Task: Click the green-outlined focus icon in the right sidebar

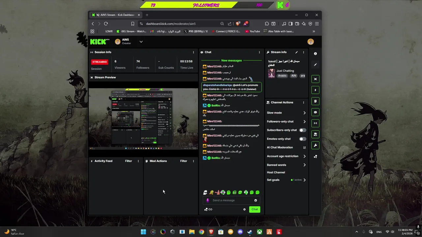Action: 315,79
